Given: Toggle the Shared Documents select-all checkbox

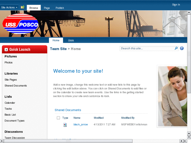Looking at the screenshot, I should tap(58, 118).
